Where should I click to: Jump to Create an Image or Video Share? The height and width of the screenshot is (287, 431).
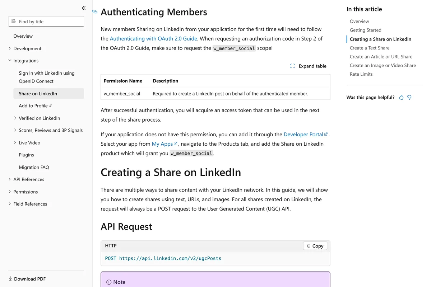coord(383,65)
